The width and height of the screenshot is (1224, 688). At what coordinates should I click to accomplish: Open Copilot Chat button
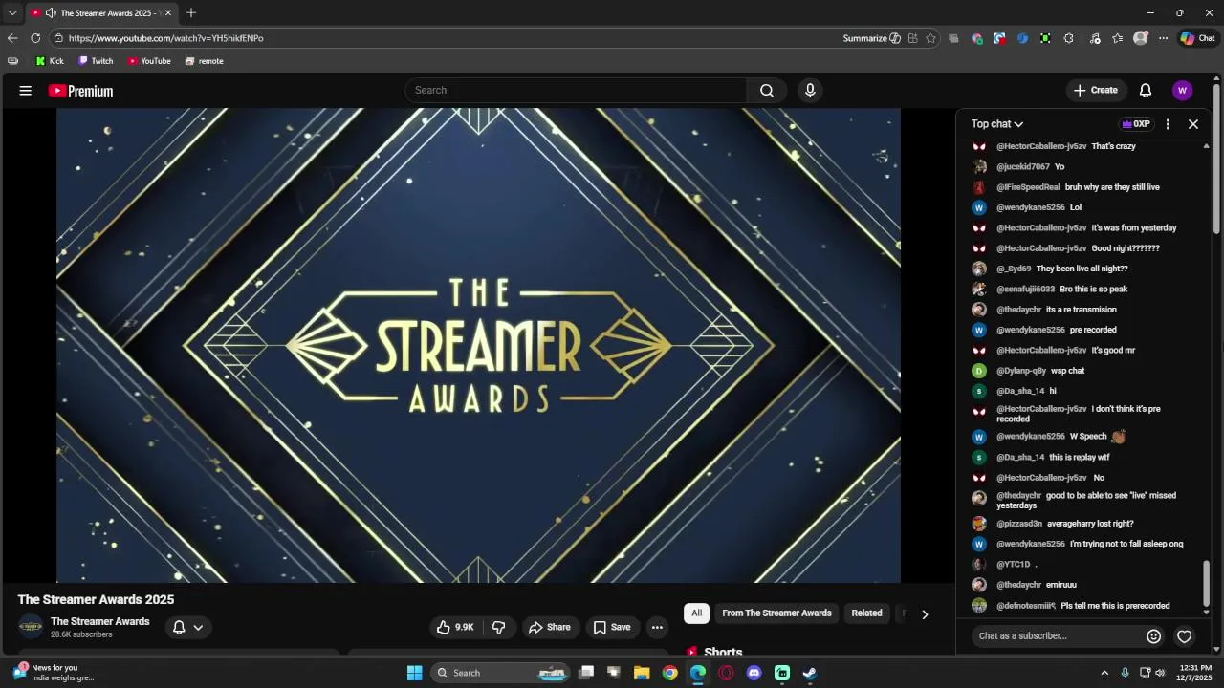[1198, 38]
